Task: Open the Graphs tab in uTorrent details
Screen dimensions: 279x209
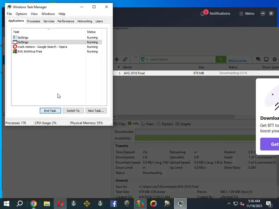Action: pos(183,124)
